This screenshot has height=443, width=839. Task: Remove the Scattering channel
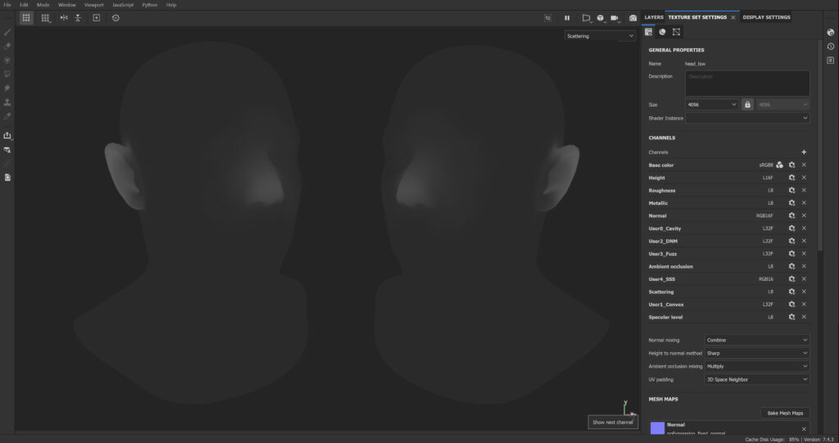click(x=804, y=292)
